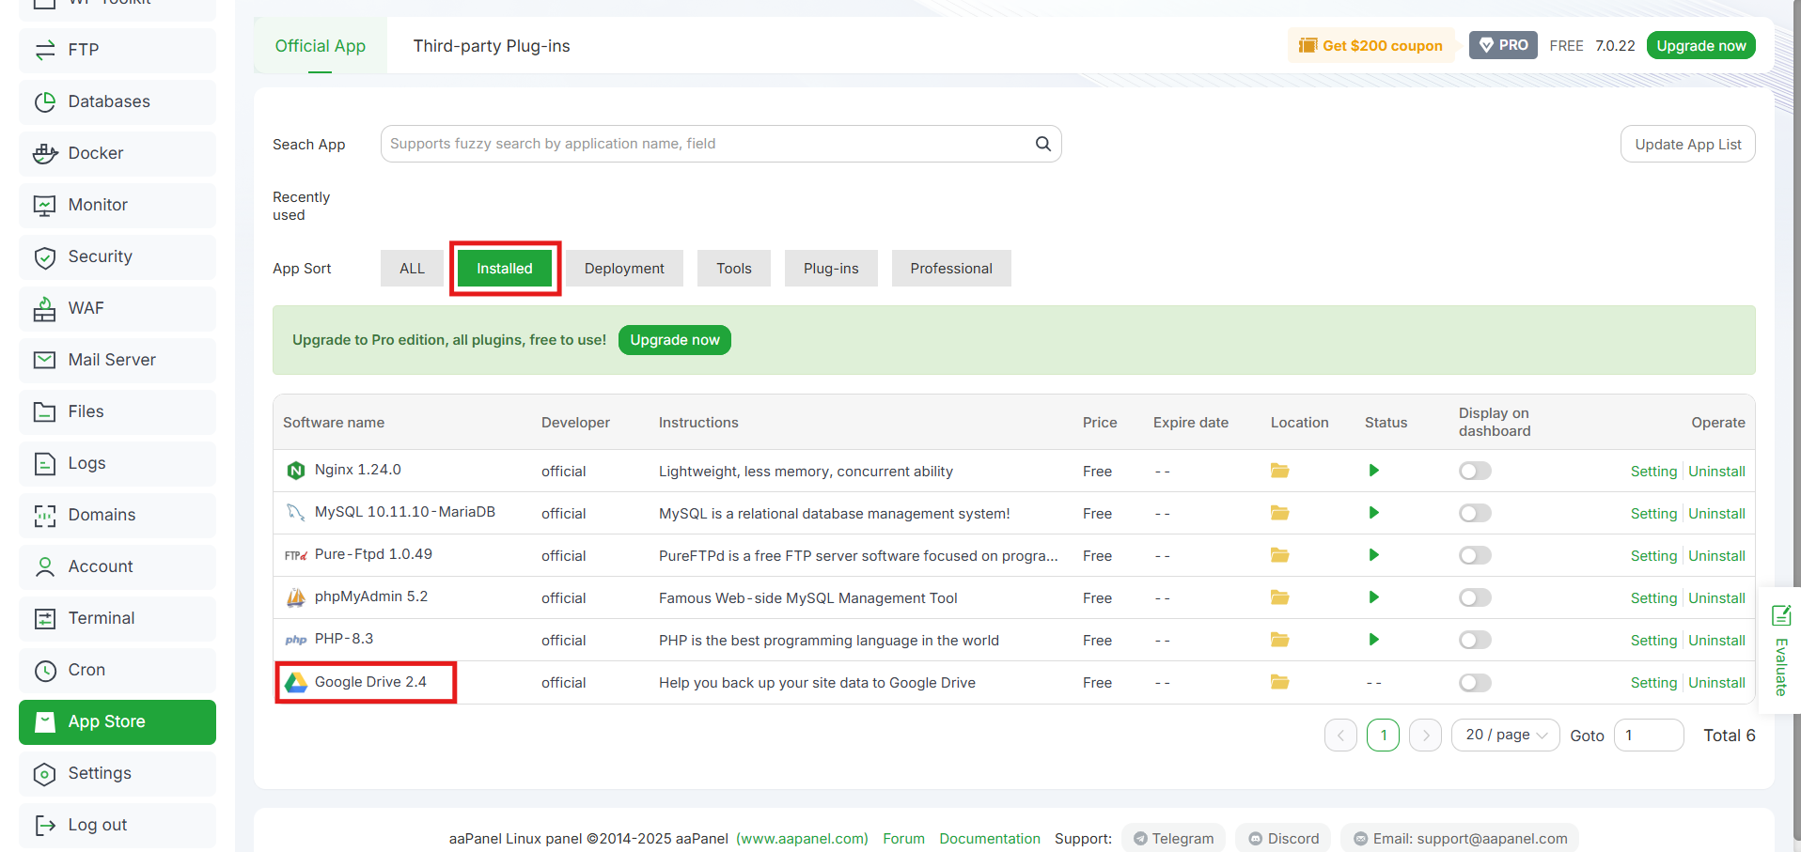This screenshot has width=1801, height=852.
Task: Open the Terminal from the sidebar
Action: tap(101, 618)
